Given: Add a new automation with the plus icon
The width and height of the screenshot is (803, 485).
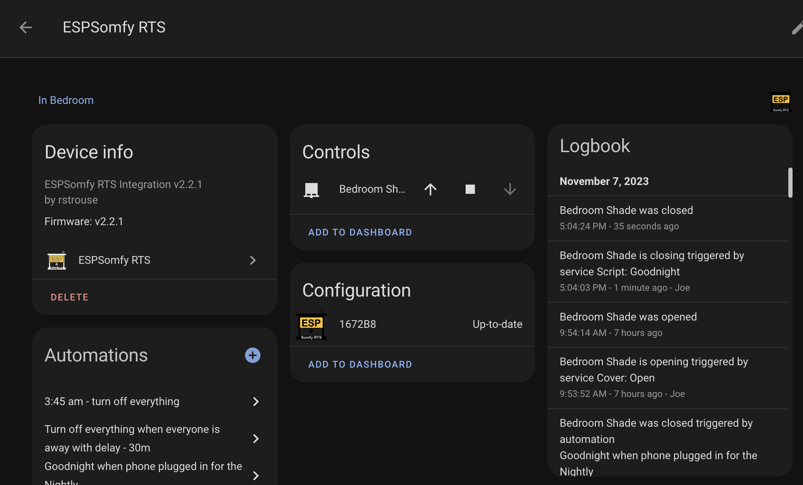Looking at the screenshot, I should click(252, 355).
